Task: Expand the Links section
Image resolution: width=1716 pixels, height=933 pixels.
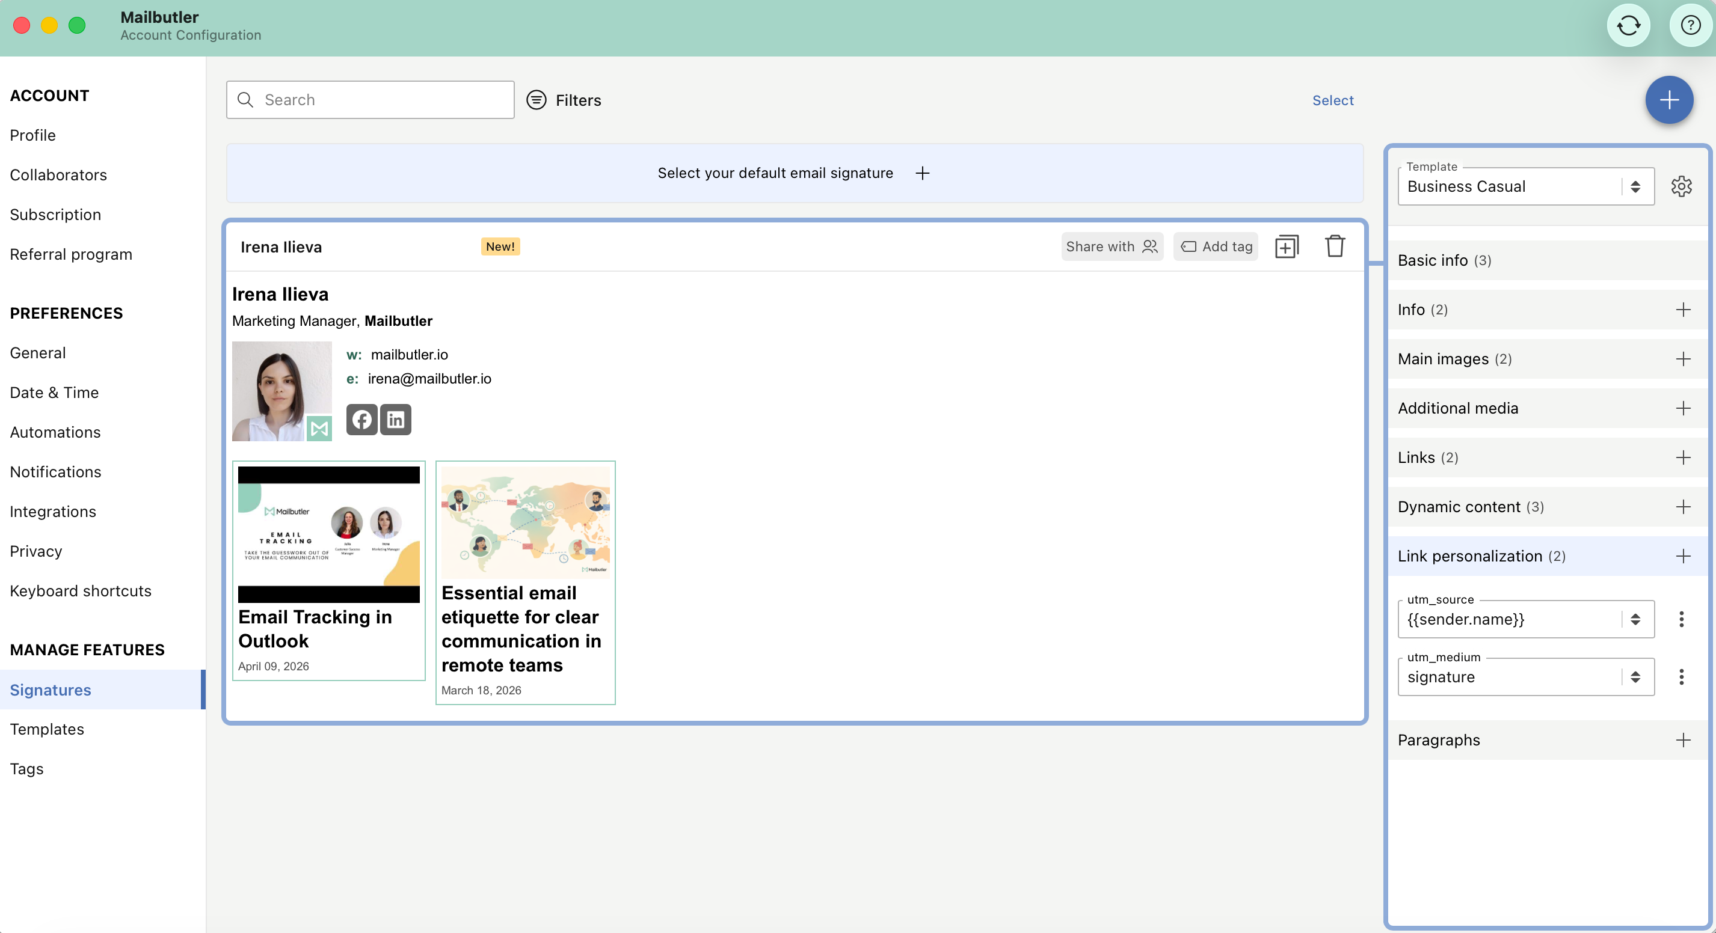Action: click(x=1548, y=457)
